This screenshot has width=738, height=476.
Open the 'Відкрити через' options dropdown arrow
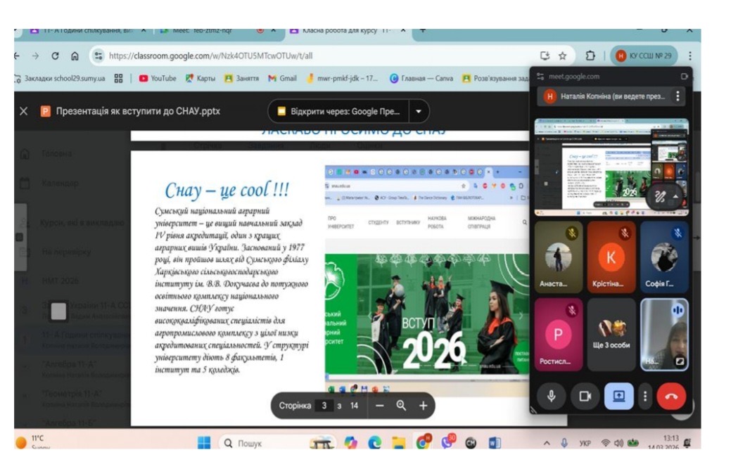419,111
